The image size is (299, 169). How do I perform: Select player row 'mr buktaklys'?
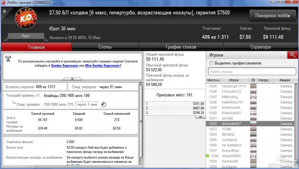[x=250, y=145]
